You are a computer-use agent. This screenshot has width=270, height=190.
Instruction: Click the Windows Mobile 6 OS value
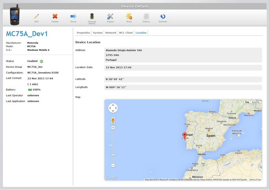[38, 50]
